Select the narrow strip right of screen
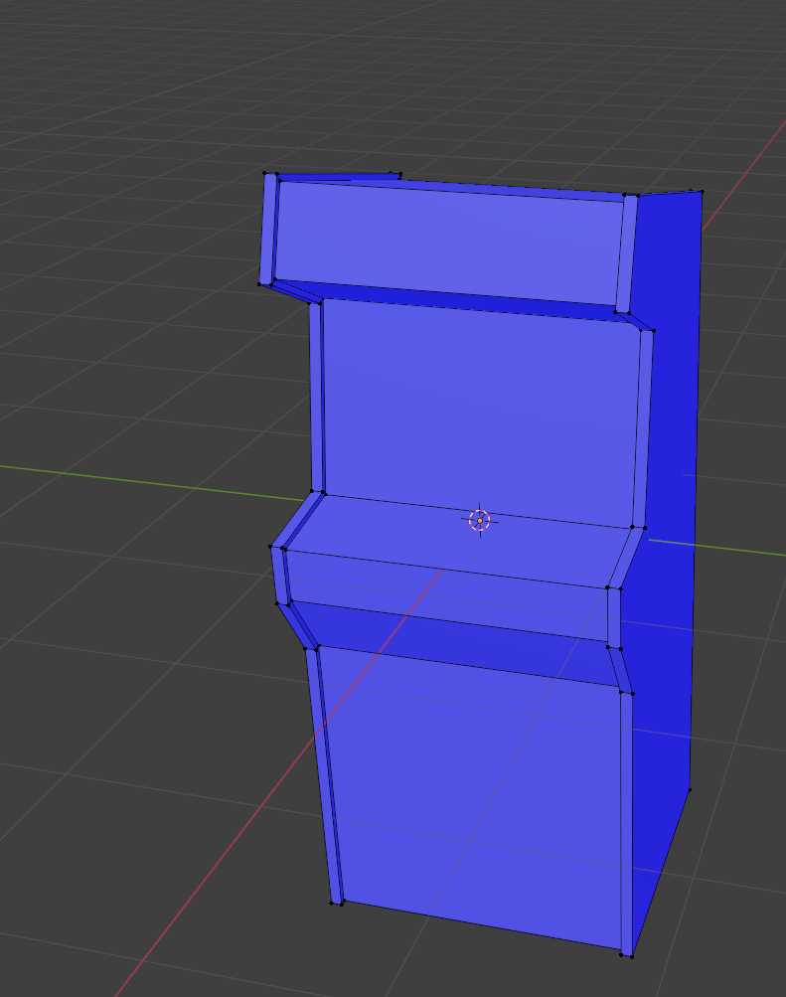The width and height of the screenshot is (786, 997). (644, 427)
